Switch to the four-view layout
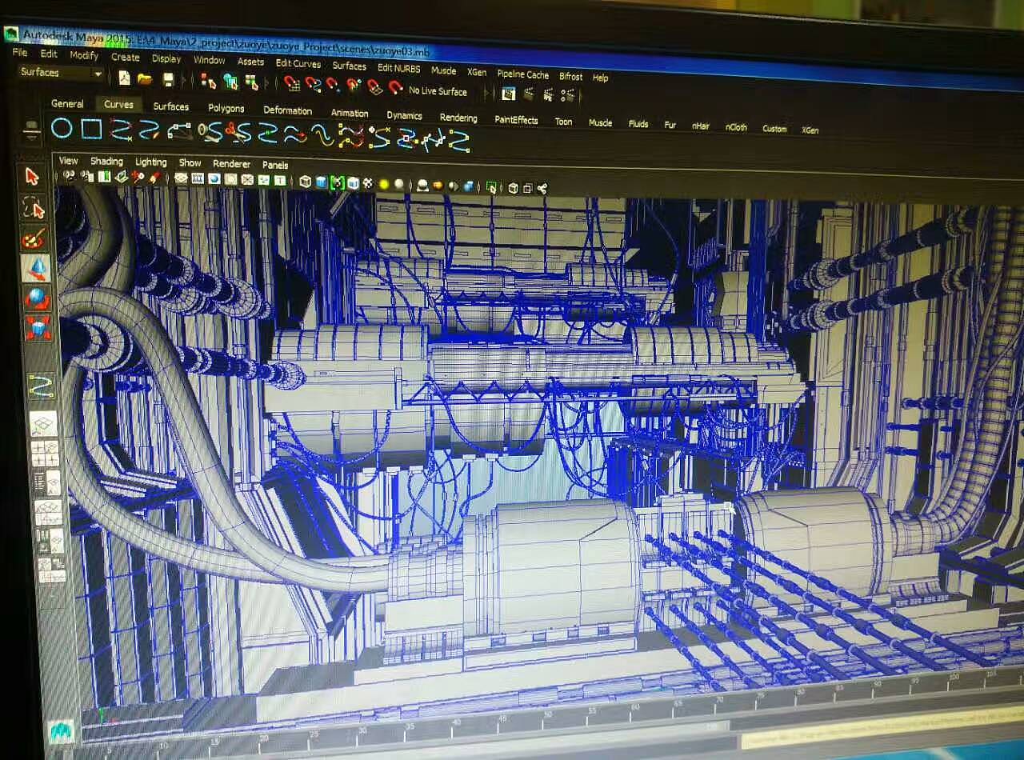 45,453
